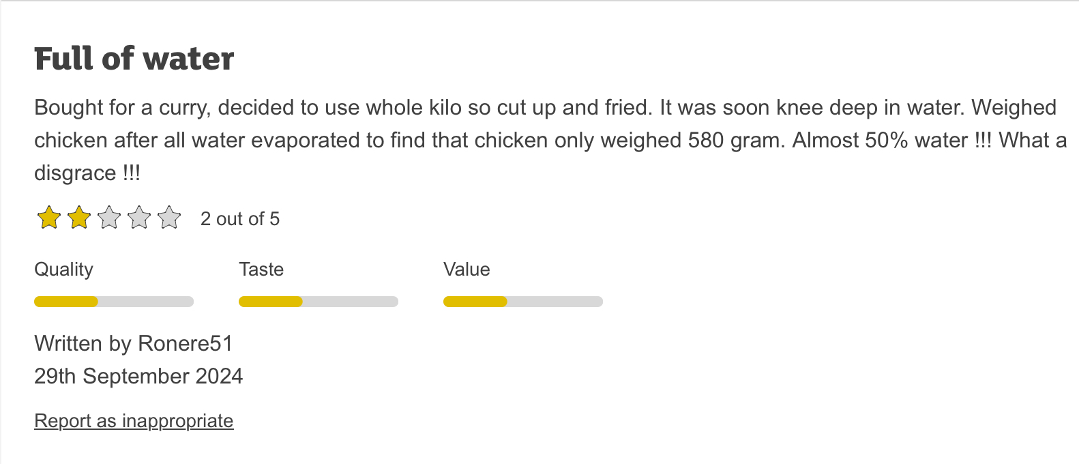The width and height of the screenshot is (1079, 464).
Task: Click the '2 out of 5' rating text
Action: point(240,219)
